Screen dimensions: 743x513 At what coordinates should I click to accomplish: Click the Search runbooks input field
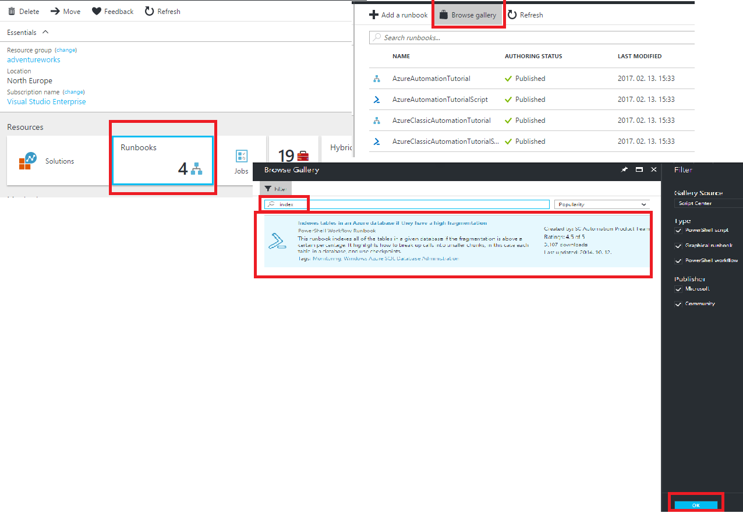[532, 38]
